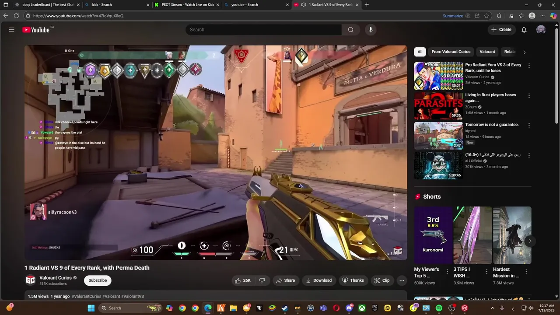Open options for 3 TIPS I WISH short
This screenshot has width=560, height=315.
486,272
